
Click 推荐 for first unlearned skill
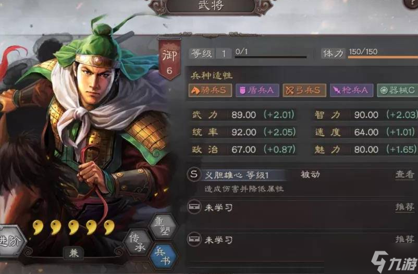(x=404, y=207)
